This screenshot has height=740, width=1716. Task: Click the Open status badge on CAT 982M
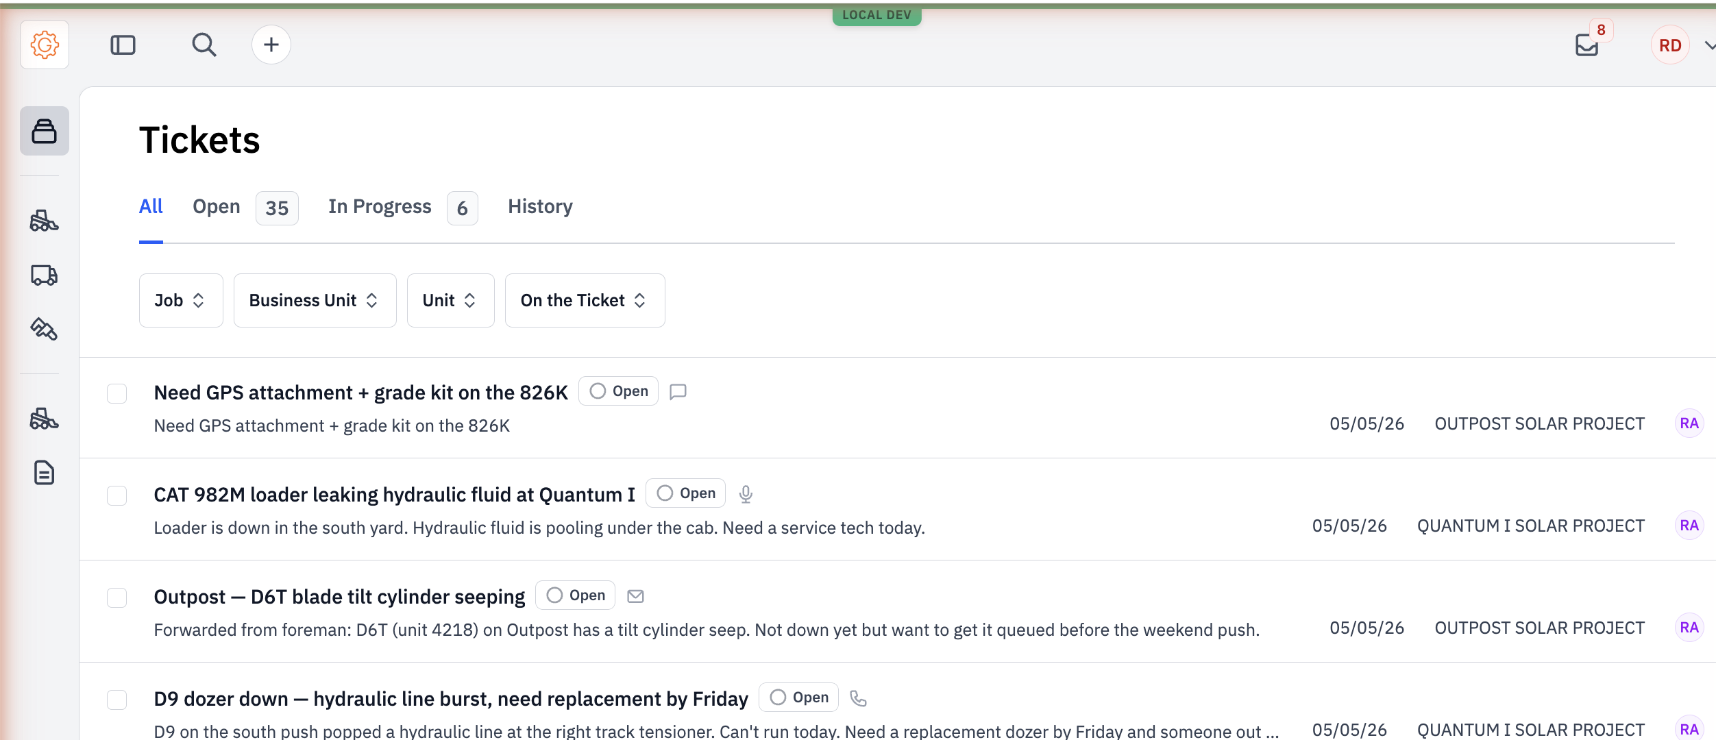pyautogui.click(x=685, y=493)
